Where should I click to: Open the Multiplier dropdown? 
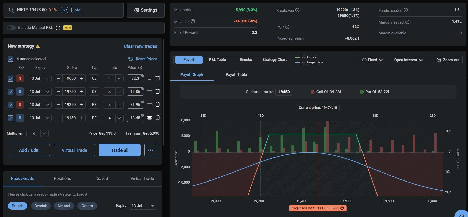[x=44, y=133]
